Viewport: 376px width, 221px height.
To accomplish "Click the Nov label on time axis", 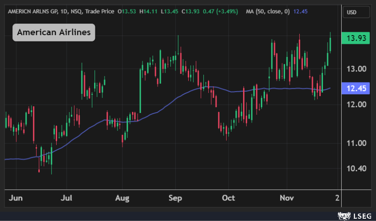I will tap(286, 198).
